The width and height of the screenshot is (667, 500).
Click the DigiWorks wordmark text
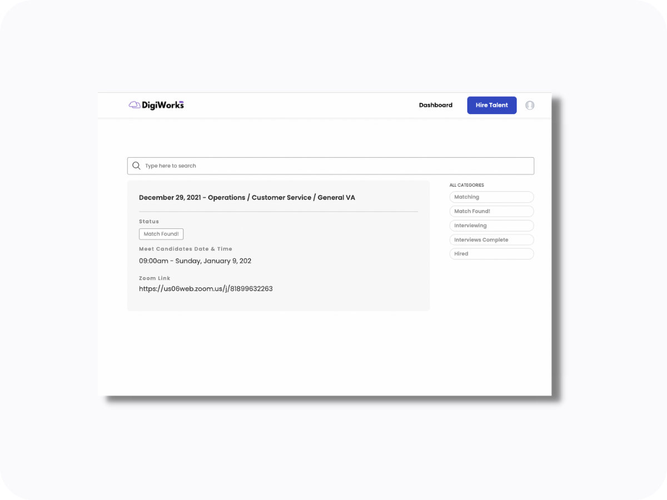(x=162, y=105)
